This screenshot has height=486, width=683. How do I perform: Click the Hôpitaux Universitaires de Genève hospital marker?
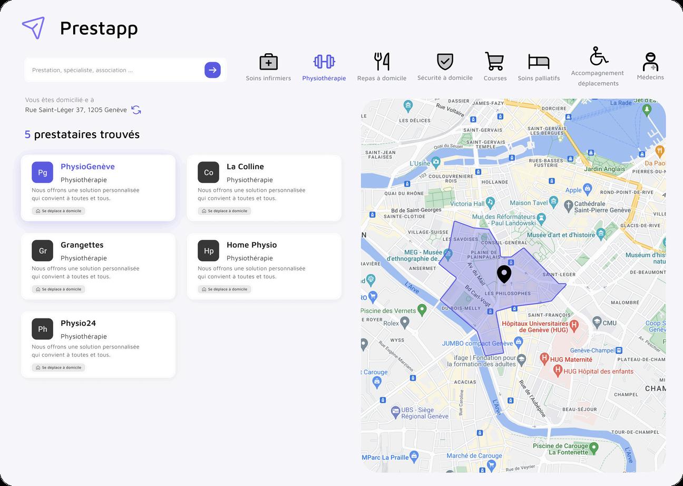click(x=574, y=326)
